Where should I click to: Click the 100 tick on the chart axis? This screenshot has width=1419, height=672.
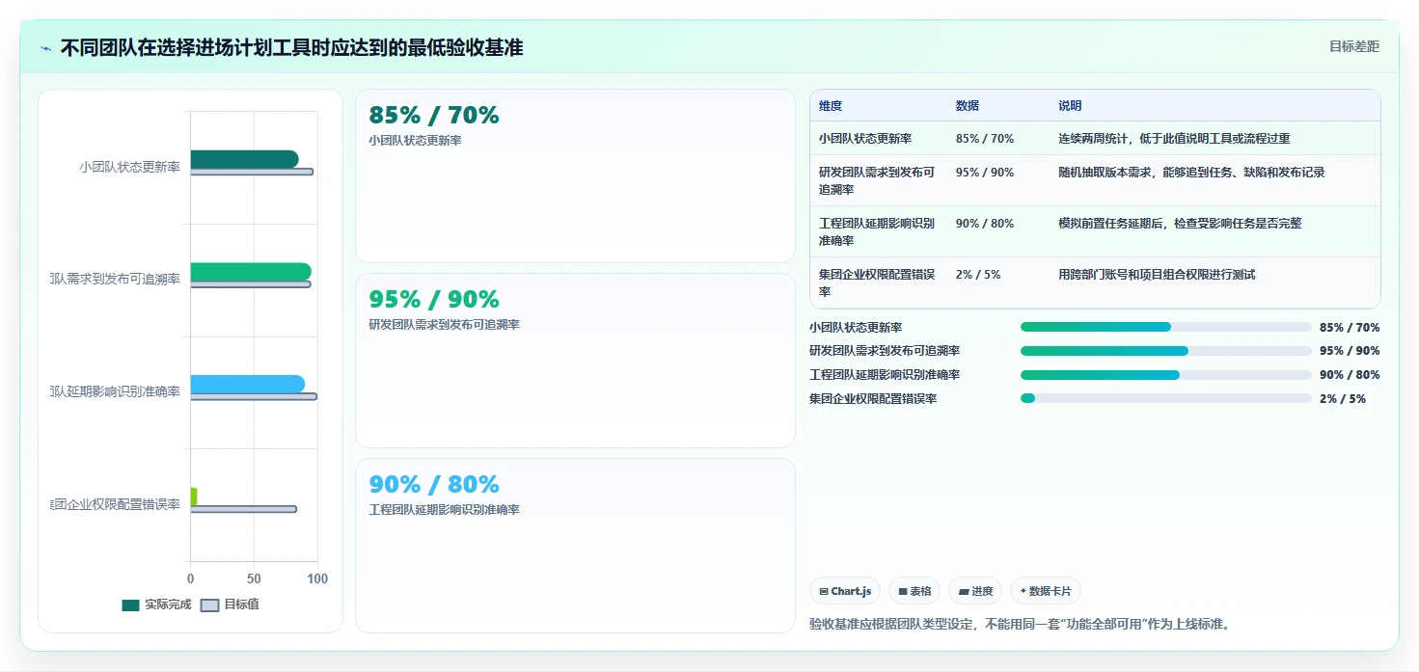point(317,578)
